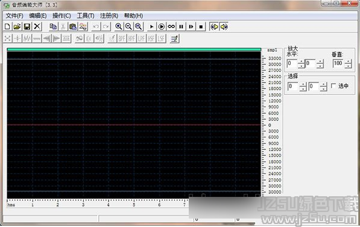Viewport: 360px width, 227px height.
Task: Zoom out with minus magnifier
Action: pyautogui.click(x=128, y=26)
